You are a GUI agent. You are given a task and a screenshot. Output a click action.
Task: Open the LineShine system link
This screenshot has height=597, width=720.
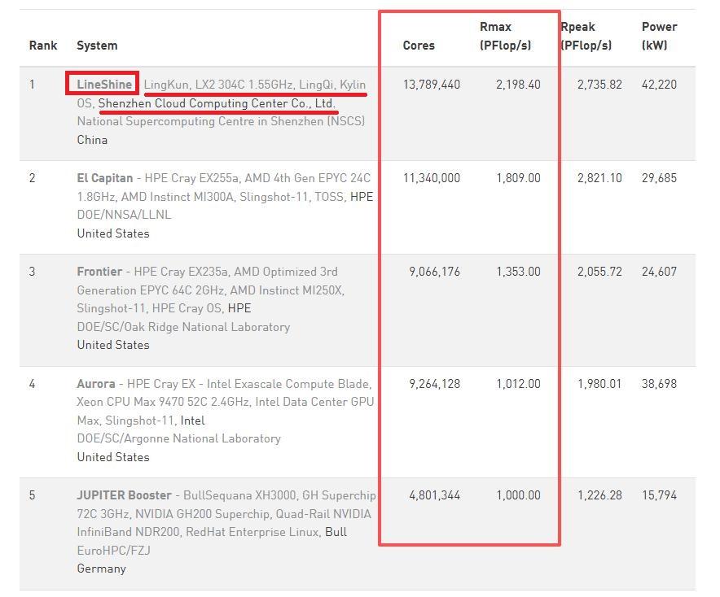click(x=104, y=85)
